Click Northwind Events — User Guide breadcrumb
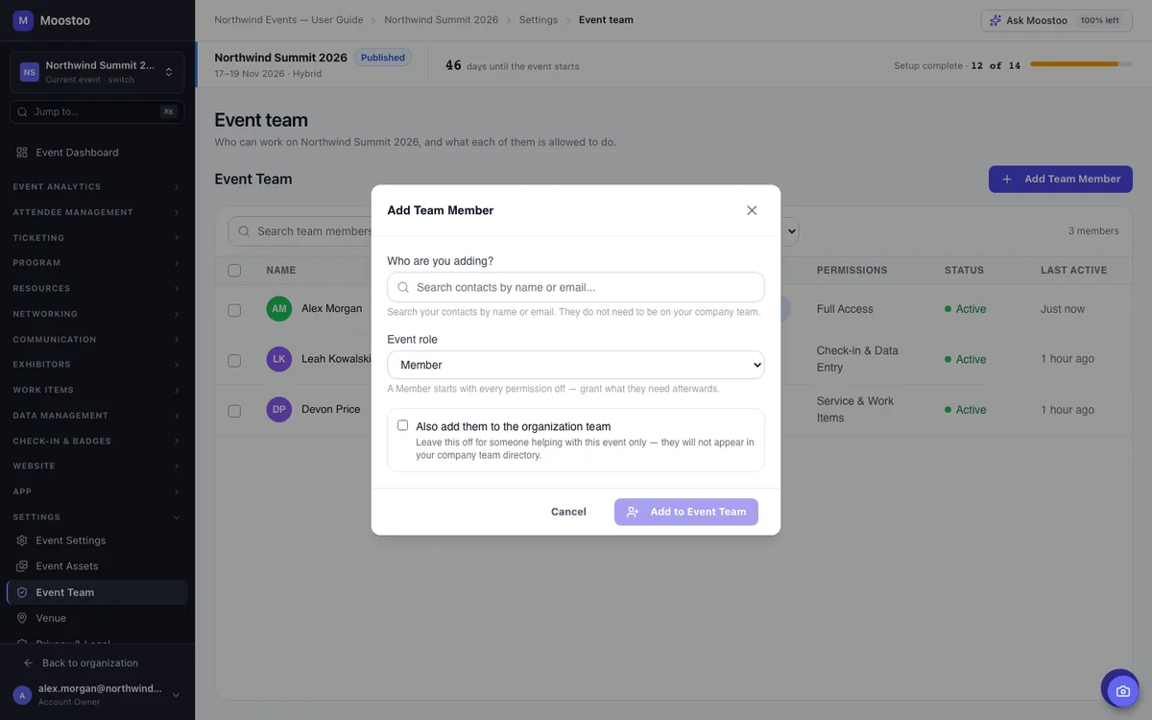1152x720 pixels. [x=289, y=20]
